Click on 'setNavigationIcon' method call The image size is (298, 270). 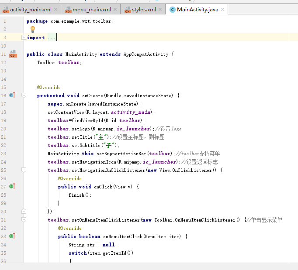(x=94, y=162)
